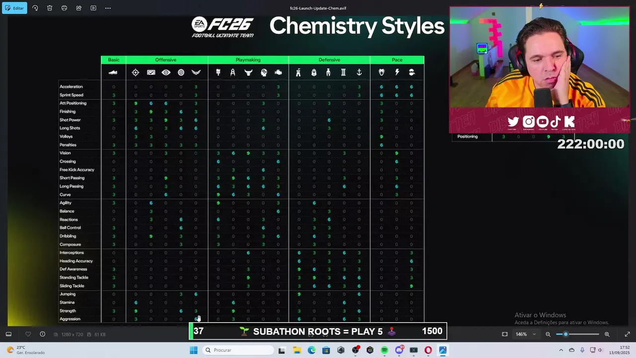This screenshot has width=636, height=358.
Task: Open the share icon in the toolbar
Action: click(79, 8)
